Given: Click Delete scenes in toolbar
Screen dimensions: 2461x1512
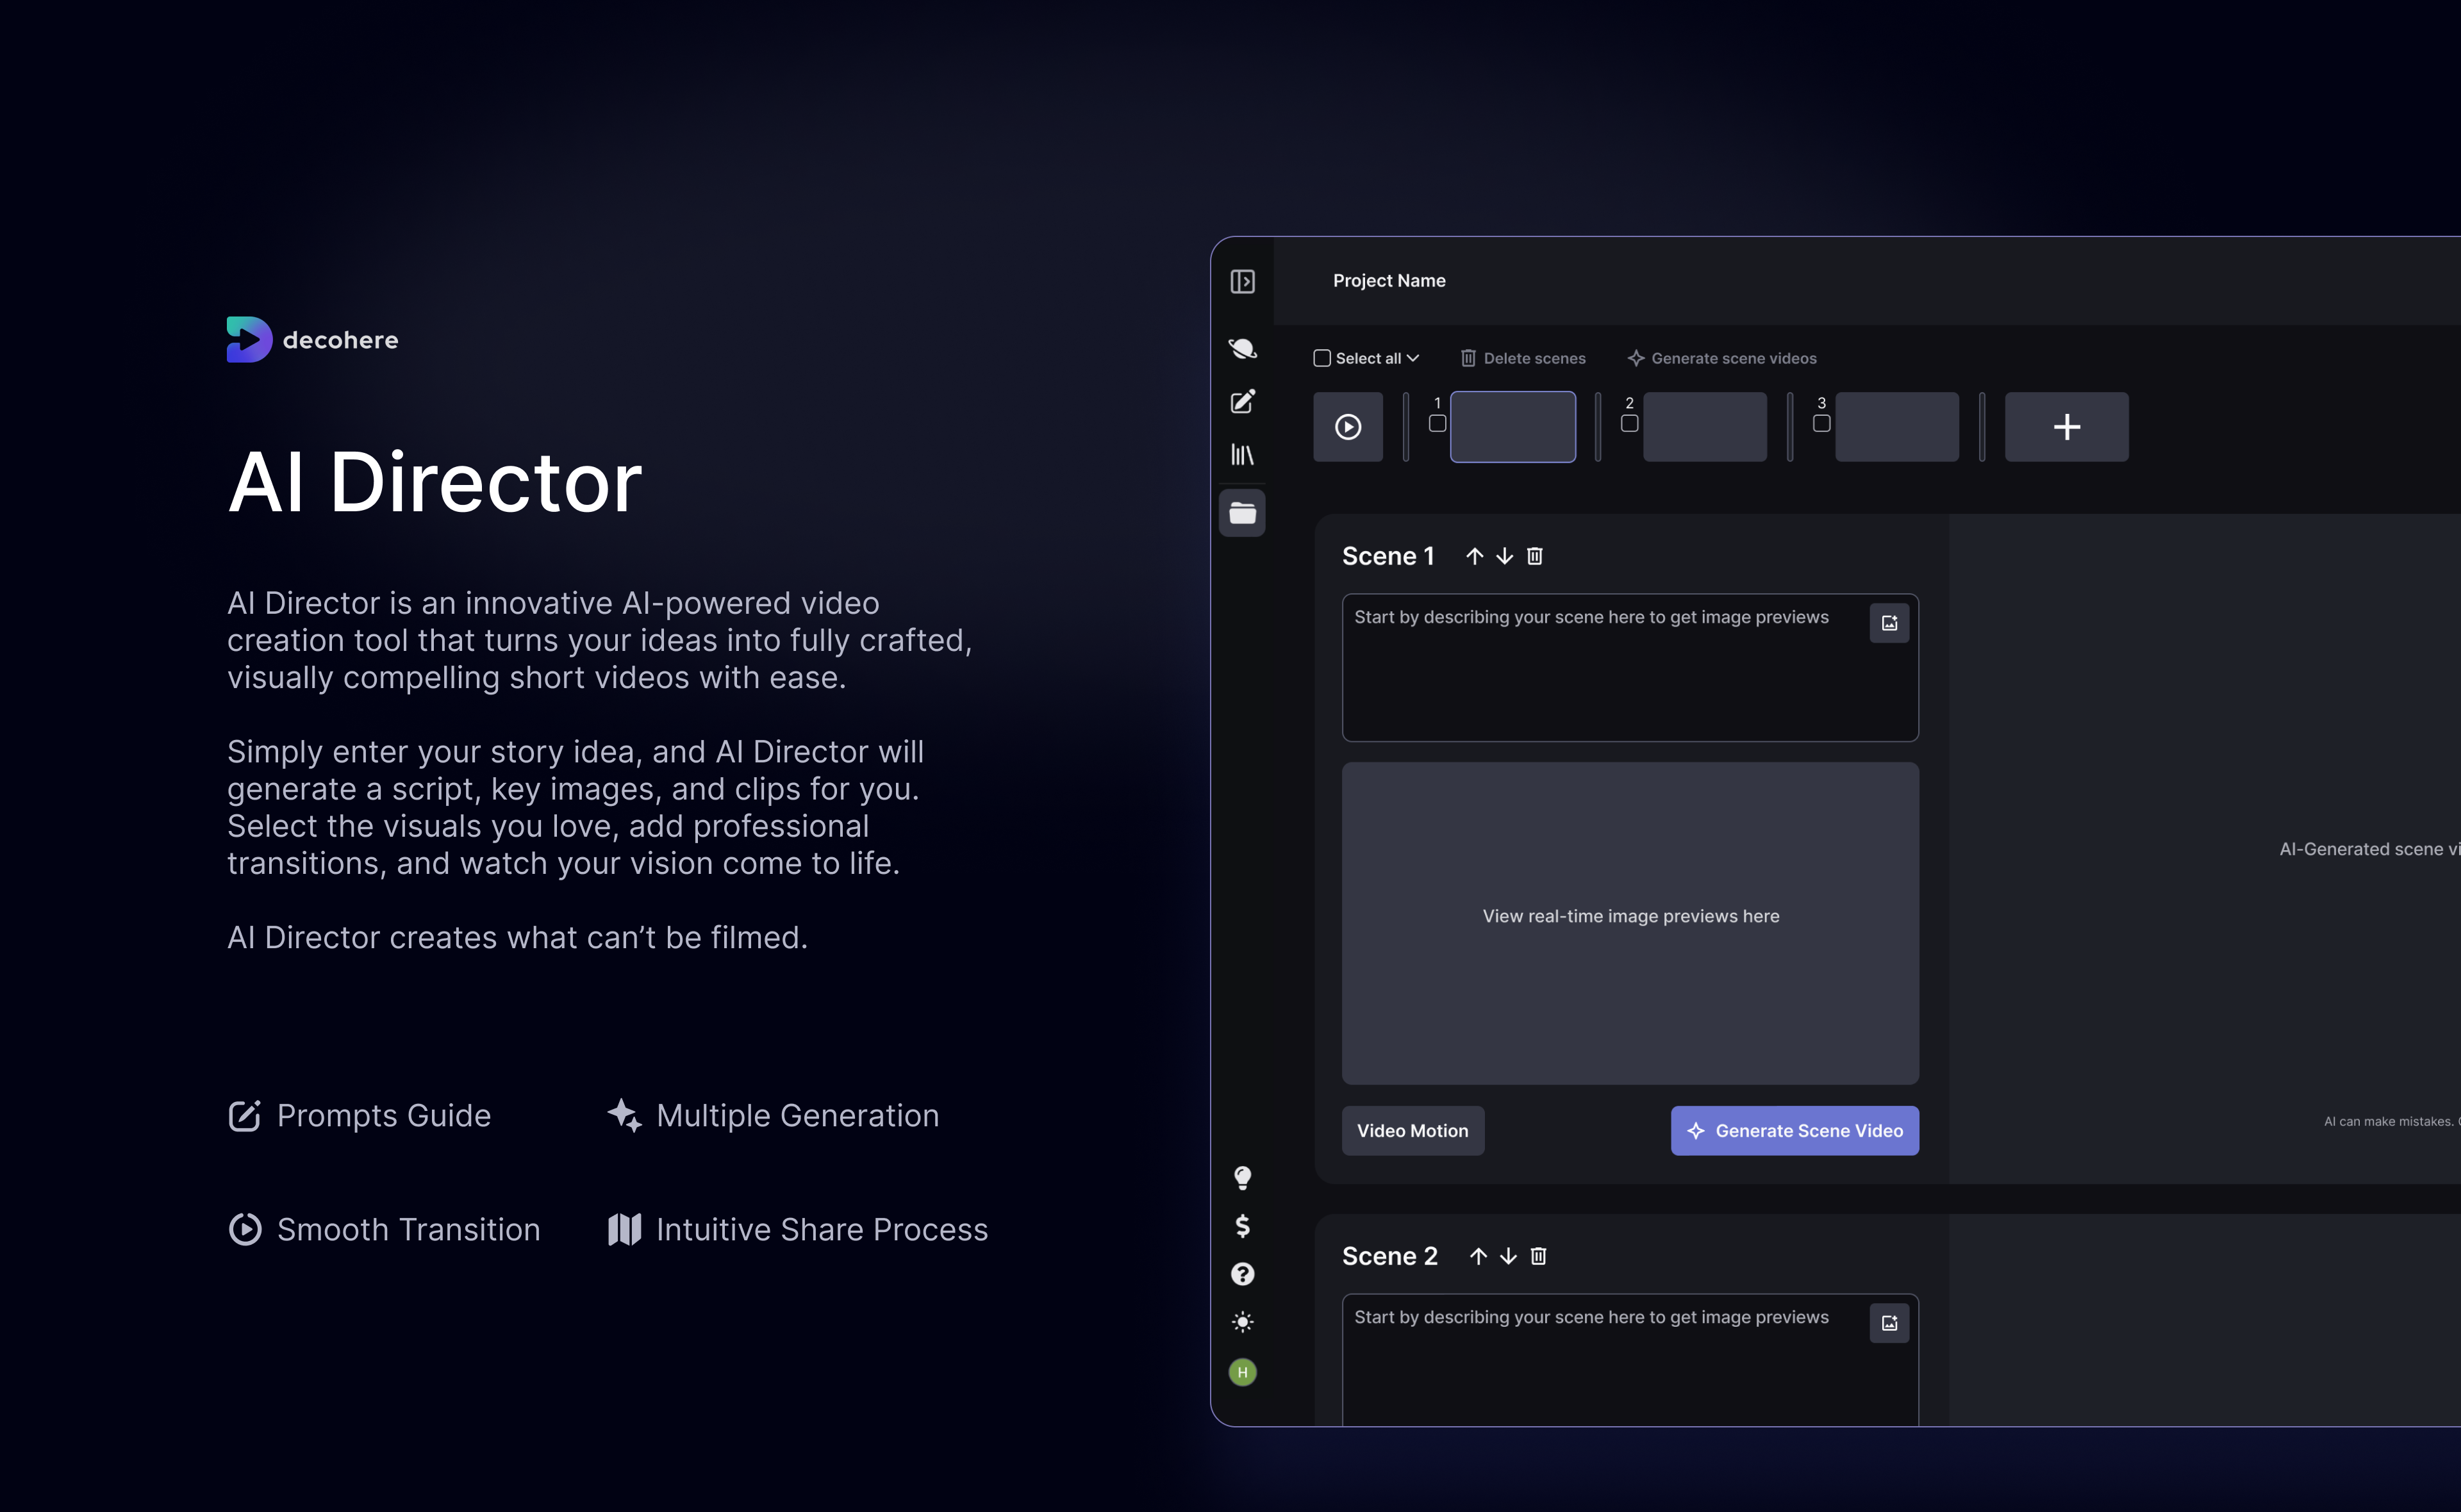Looking at the screenshot, I should (x=1523, y=358).
